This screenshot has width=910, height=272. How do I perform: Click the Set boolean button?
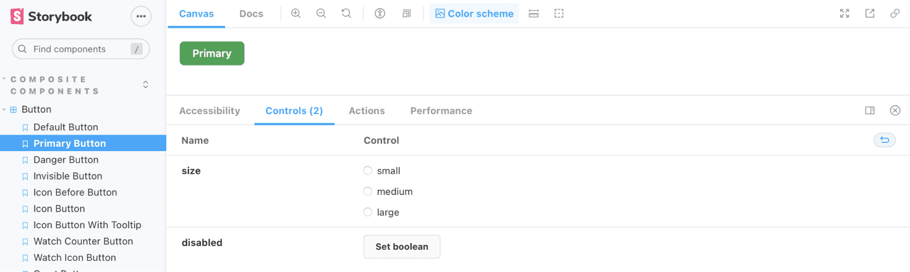click(402, 247)
